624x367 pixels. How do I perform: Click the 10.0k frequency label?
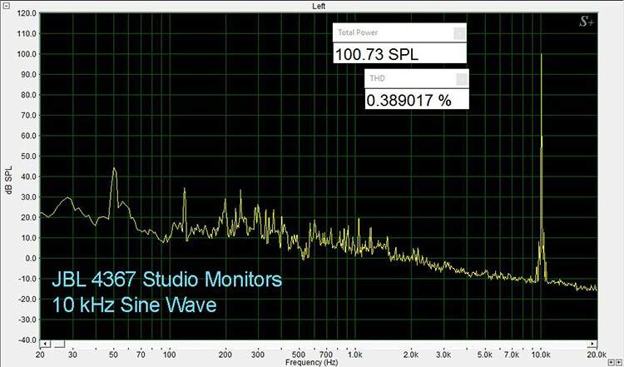[541, 355]
